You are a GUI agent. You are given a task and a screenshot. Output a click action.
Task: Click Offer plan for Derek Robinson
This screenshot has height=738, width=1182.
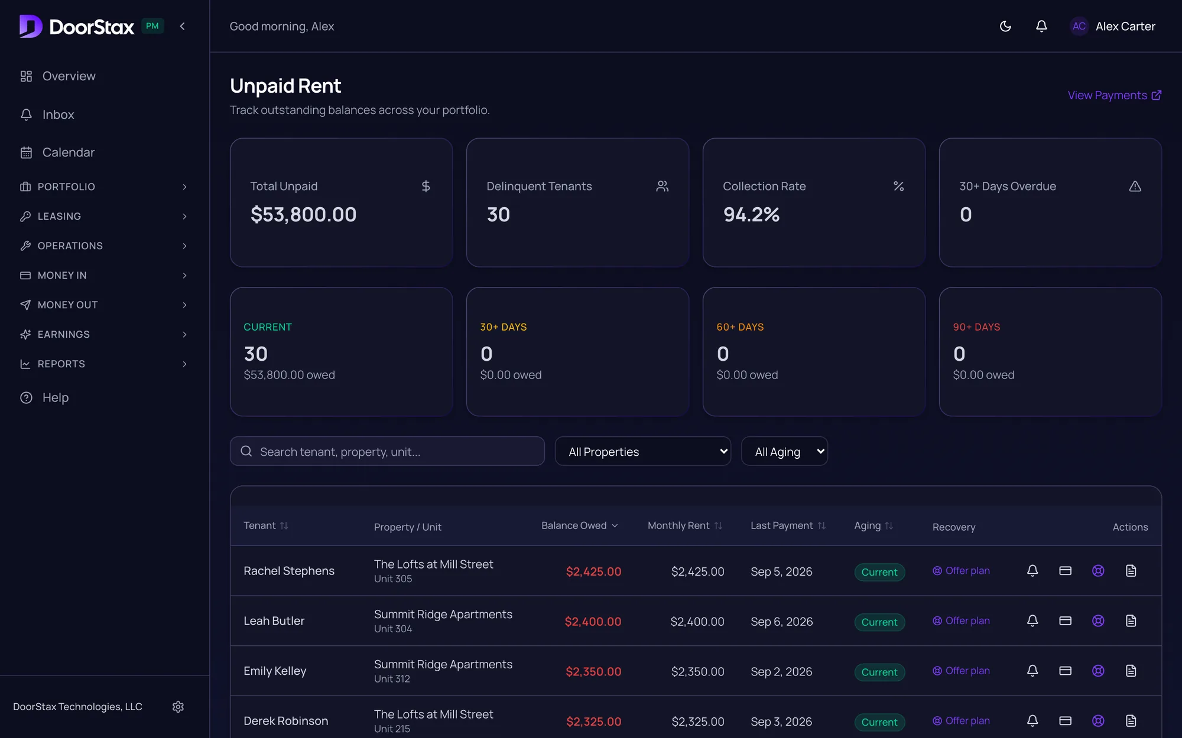coord(961,721)
